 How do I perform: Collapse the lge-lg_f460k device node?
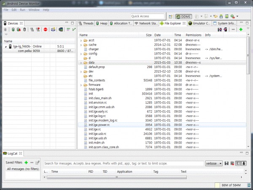click(x=6, y=47)
